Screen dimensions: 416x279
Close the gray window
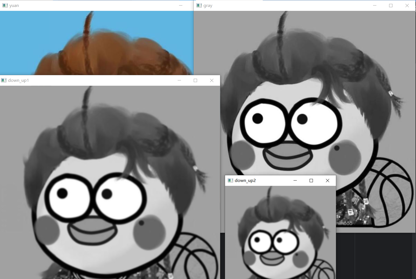tap(407, 6)
